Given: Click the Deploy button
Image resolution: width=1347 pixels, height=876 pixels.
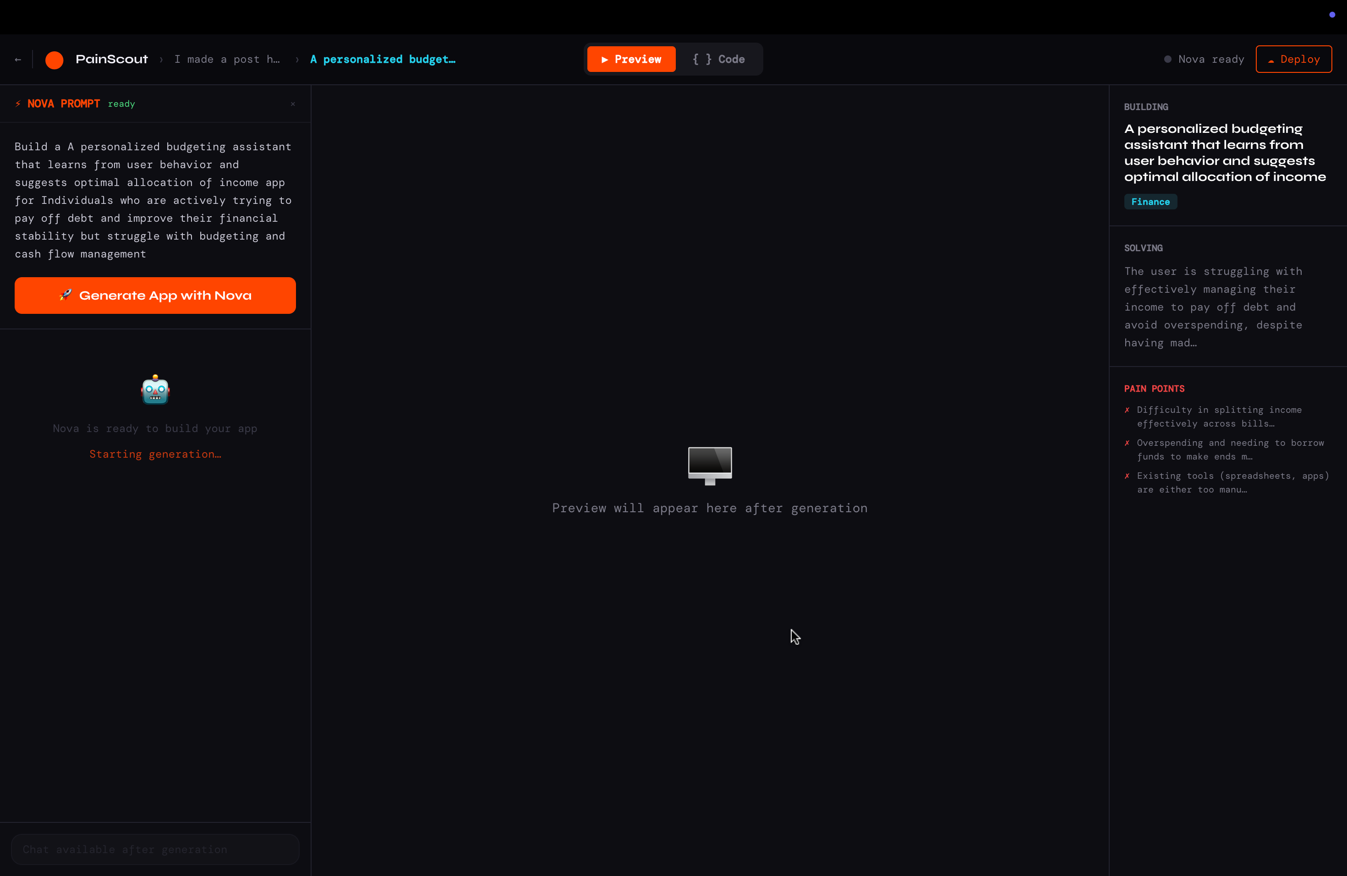Looking at the screenshot, I should [1293, 60].
